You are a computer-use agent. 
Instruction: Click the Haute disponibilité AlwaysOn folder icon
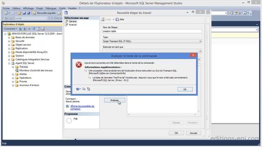click(13, 52)
